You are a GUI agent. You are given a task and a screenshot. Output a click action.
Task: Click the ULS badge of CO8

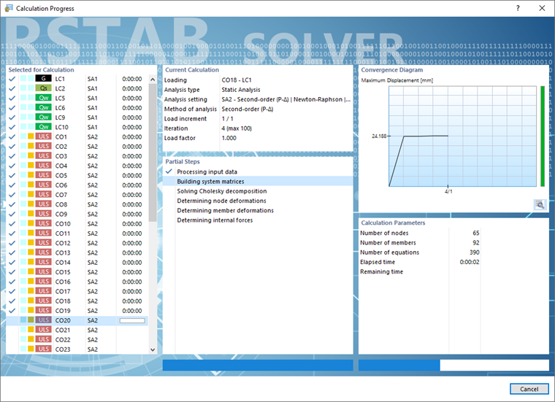tap(43, 204)
